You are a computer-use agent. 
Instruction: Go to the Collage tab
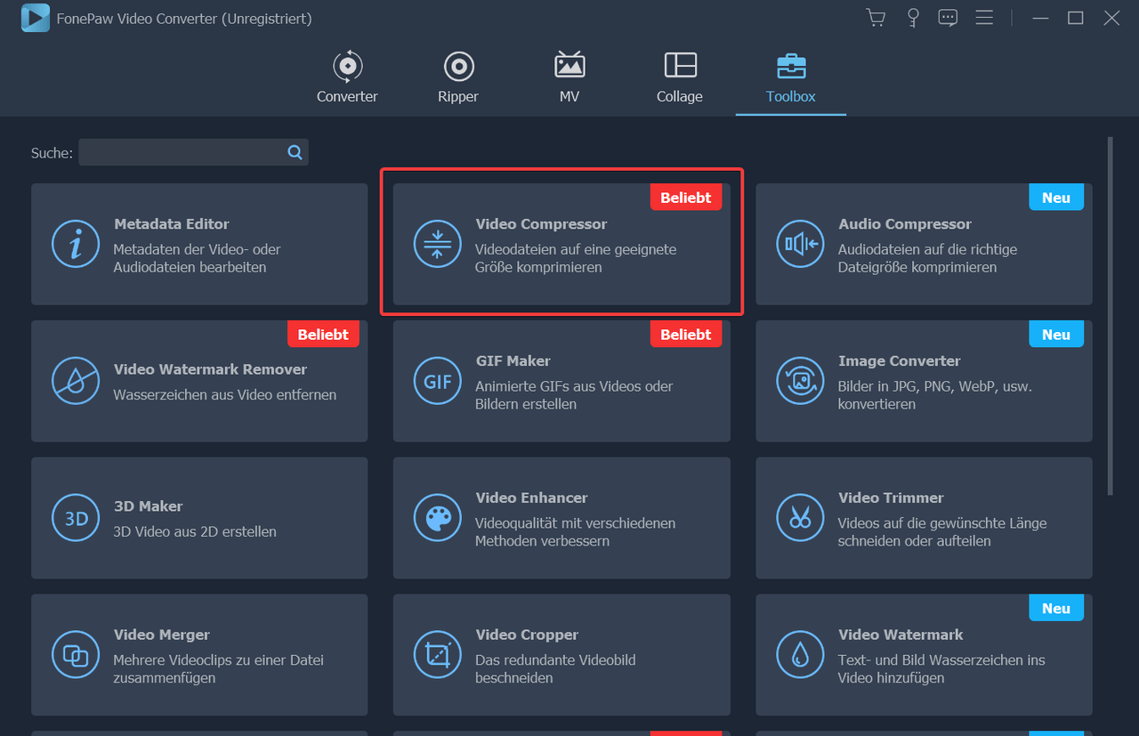click(680, 78)
